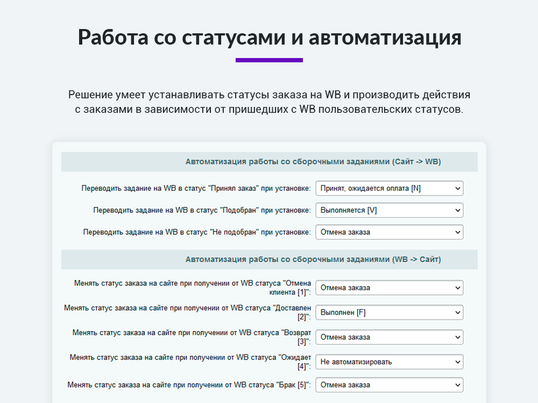The width and height of the screenshot is (538, 403).
Task: Open the 'Выполнен [F]' dropdown for 'Доставлен [2]'
Action: pos(389,312)
